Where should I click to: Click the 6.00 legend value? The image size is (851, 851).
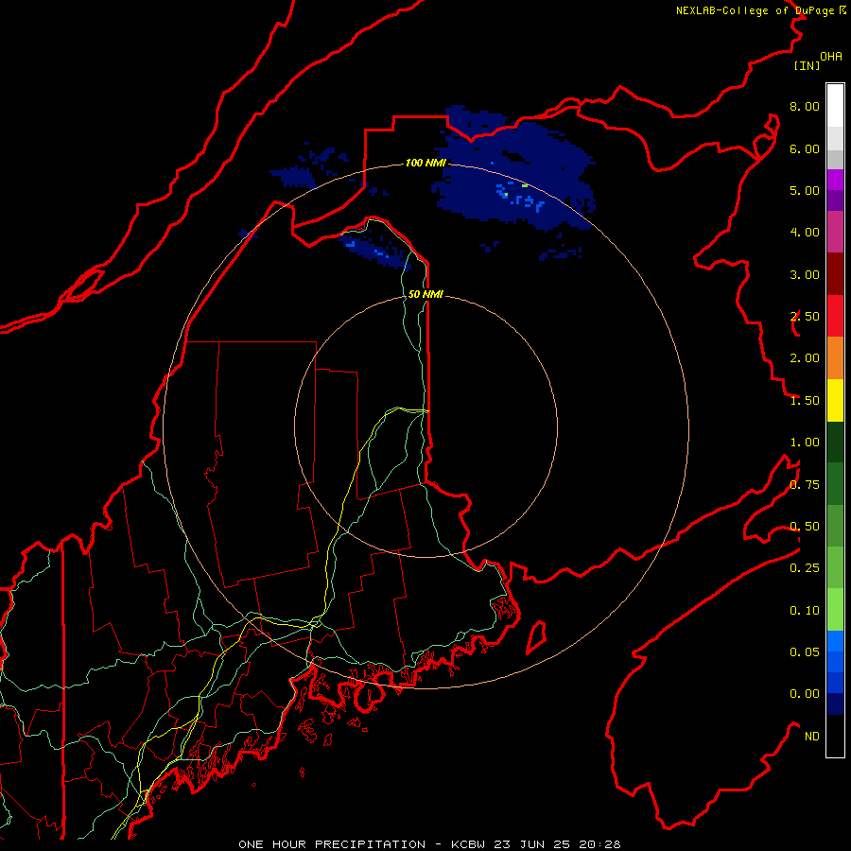tap(805, 148)
